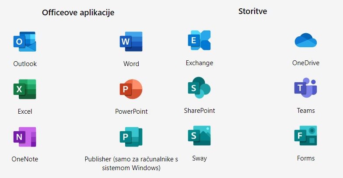
Task: Click the "Officeove aplikacije" heading
Action: pos(78,12)
